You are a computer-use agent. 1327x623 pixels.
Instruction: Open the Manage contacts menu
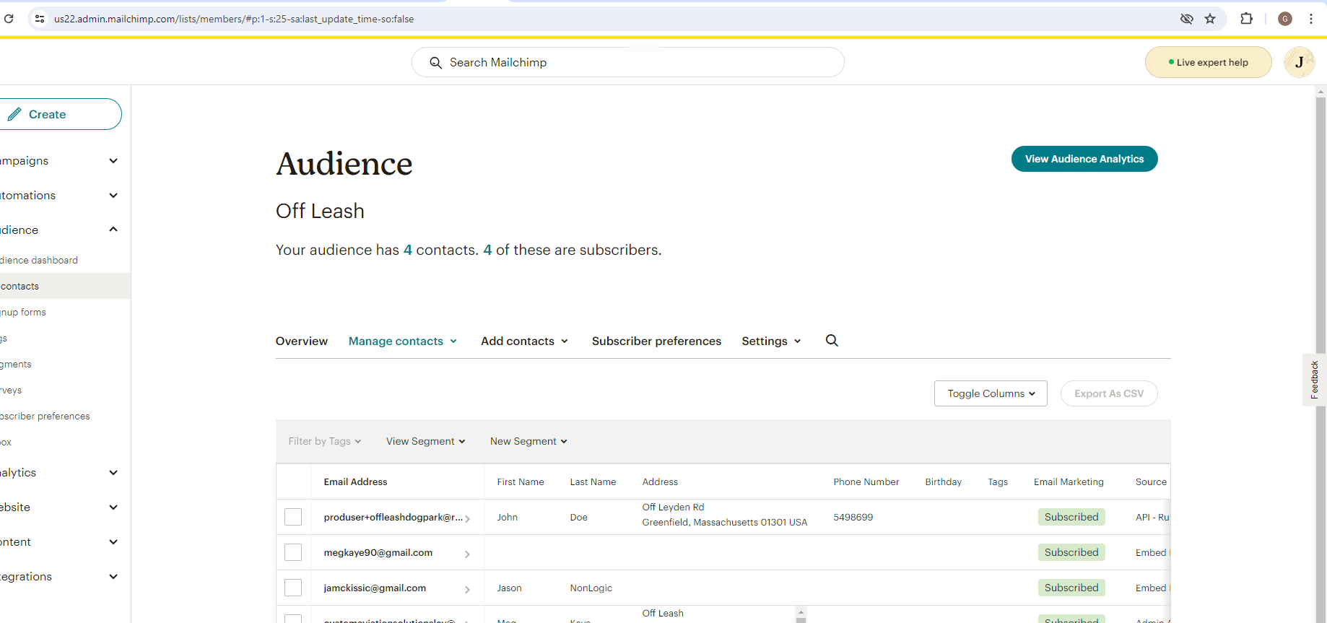403,341
